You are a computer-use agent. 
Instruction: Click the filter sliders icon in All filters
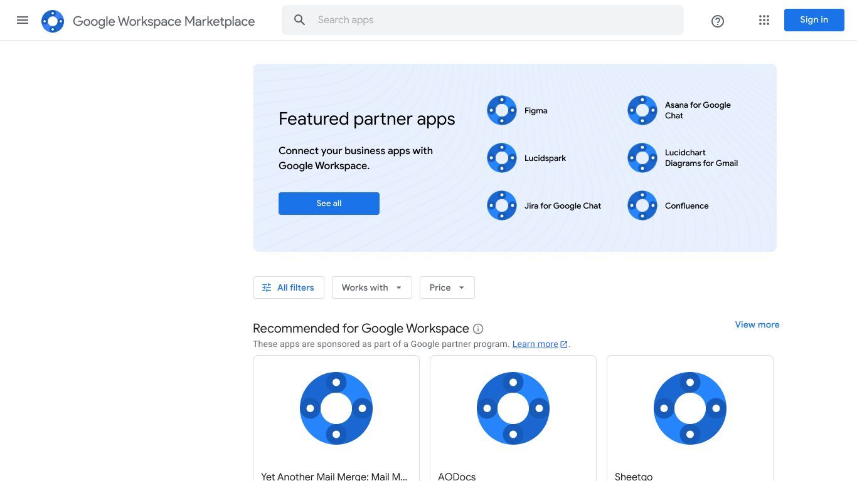[267, 287]
